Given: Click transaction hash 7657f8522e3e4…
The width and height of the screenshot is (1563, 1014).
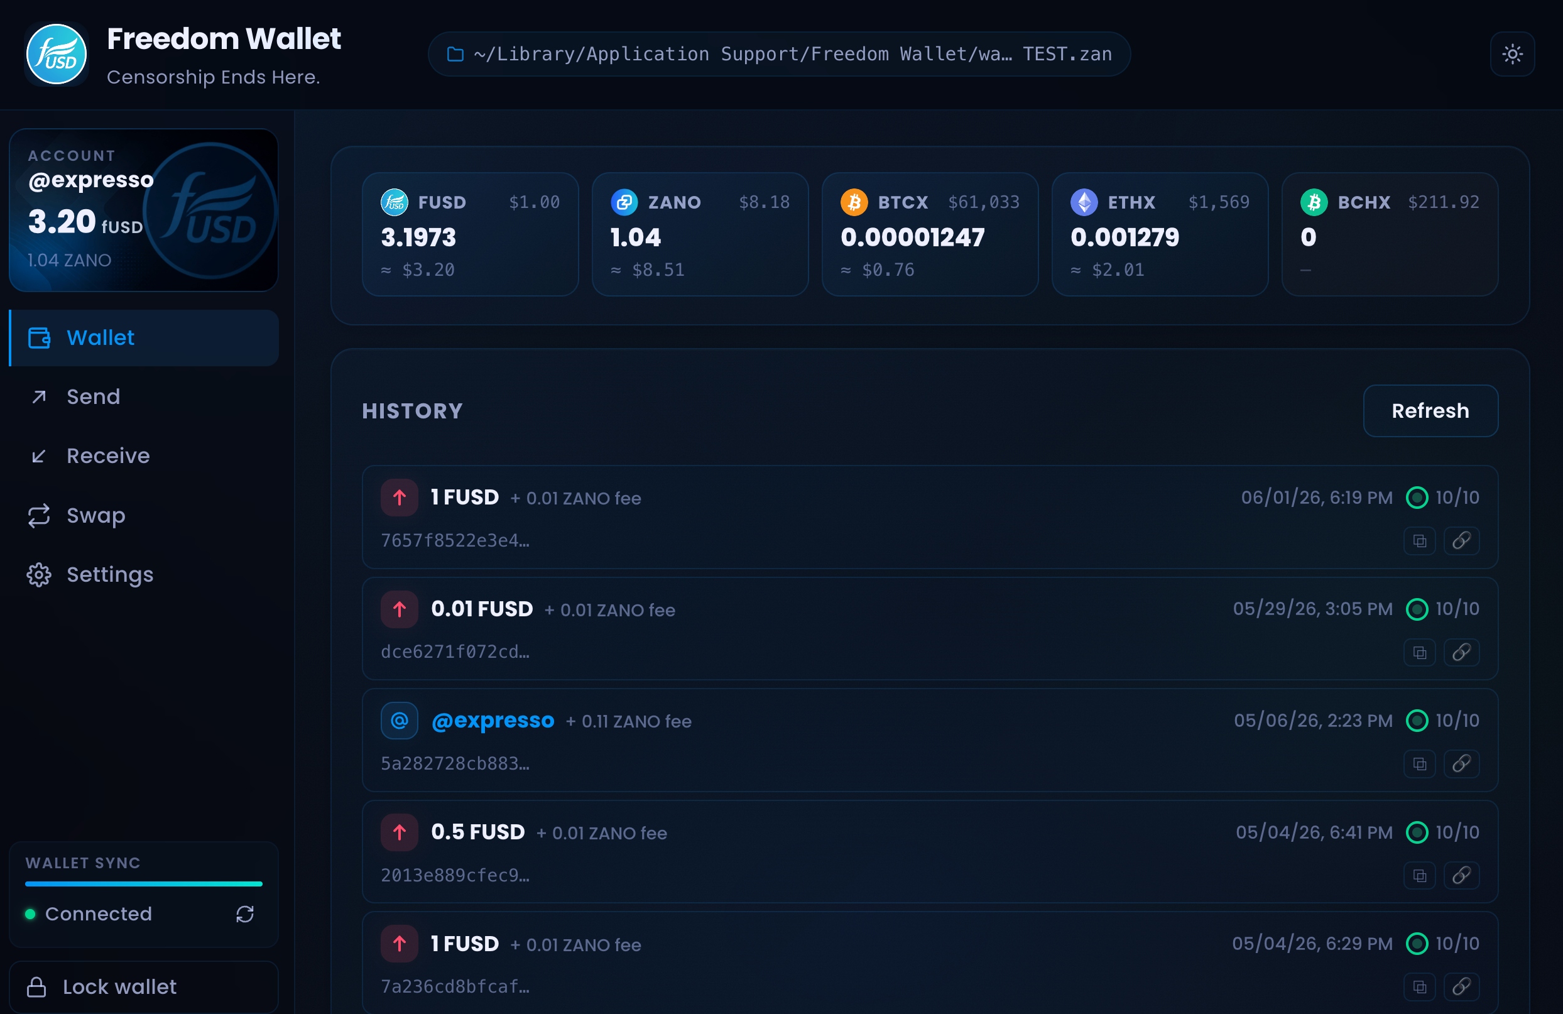Looking at the screenshot, I should pyautogui.click(x=455, y=540).
